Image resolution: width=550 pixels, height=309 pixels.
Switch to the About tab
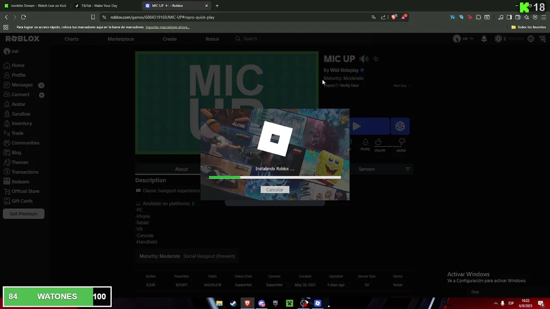coord(181,169)
